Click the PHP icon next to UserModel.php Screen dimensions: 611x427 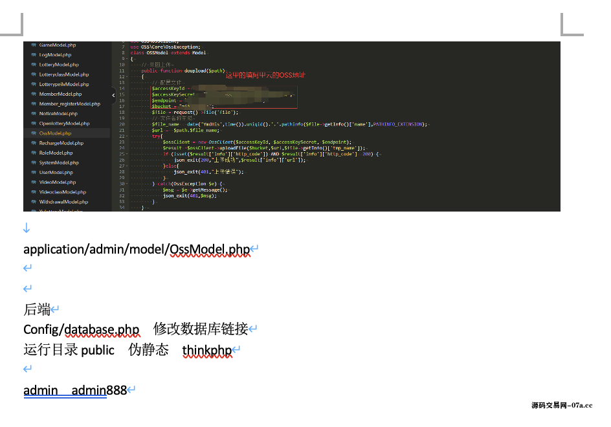click(x=32, y=172)
